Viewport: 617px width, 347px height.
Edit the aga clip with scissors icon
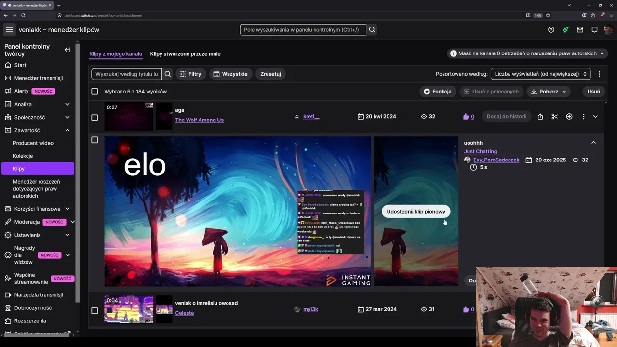click(554, 116)
